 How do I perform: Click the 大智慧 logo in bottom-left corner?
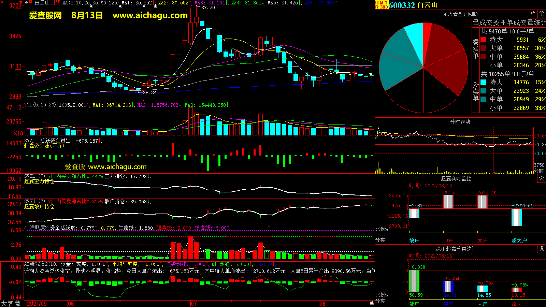(11, 304)
